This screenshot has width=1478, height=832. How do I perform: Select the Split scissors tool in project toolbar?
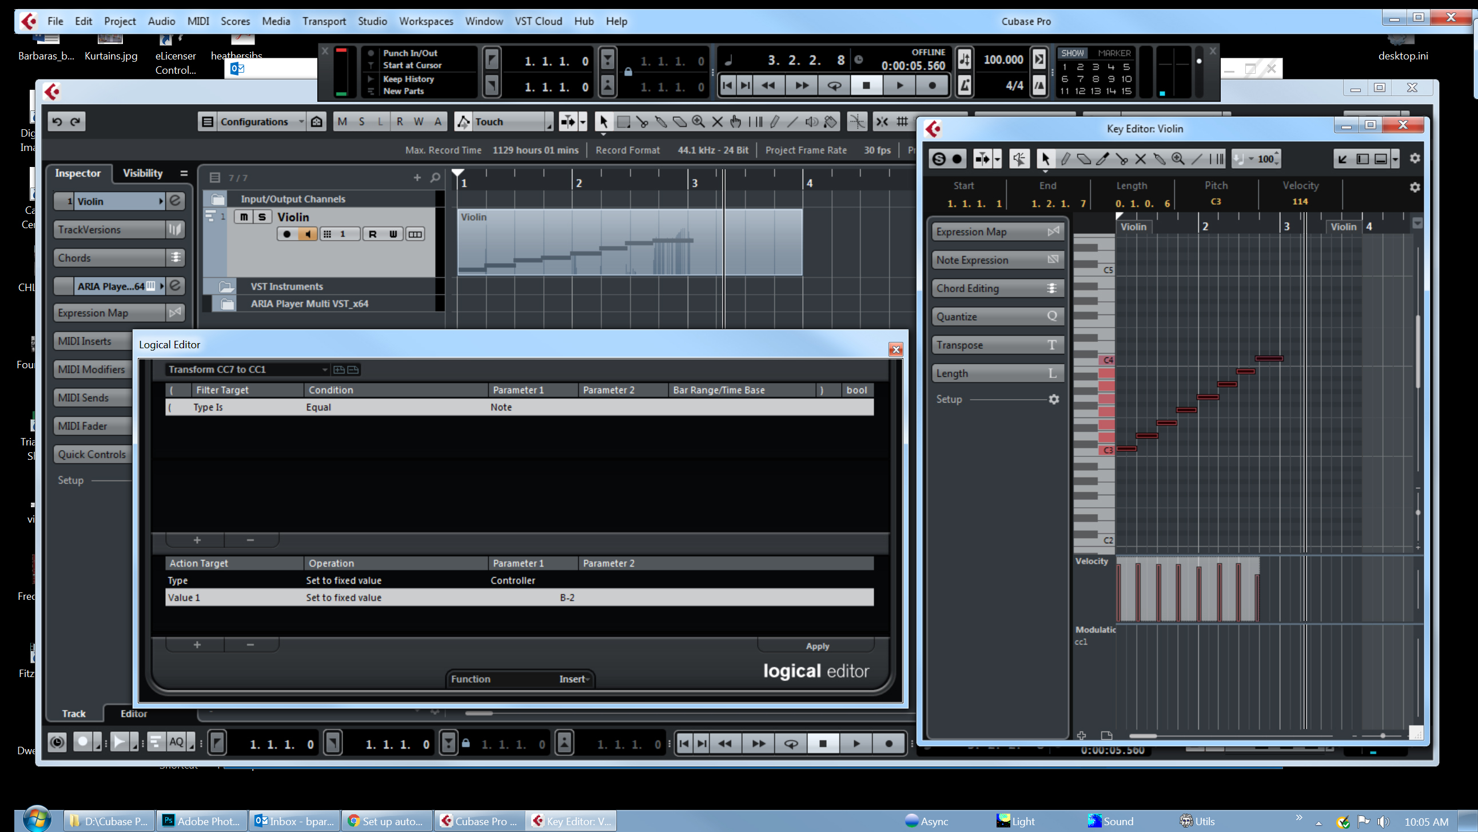tap(642, 122)
